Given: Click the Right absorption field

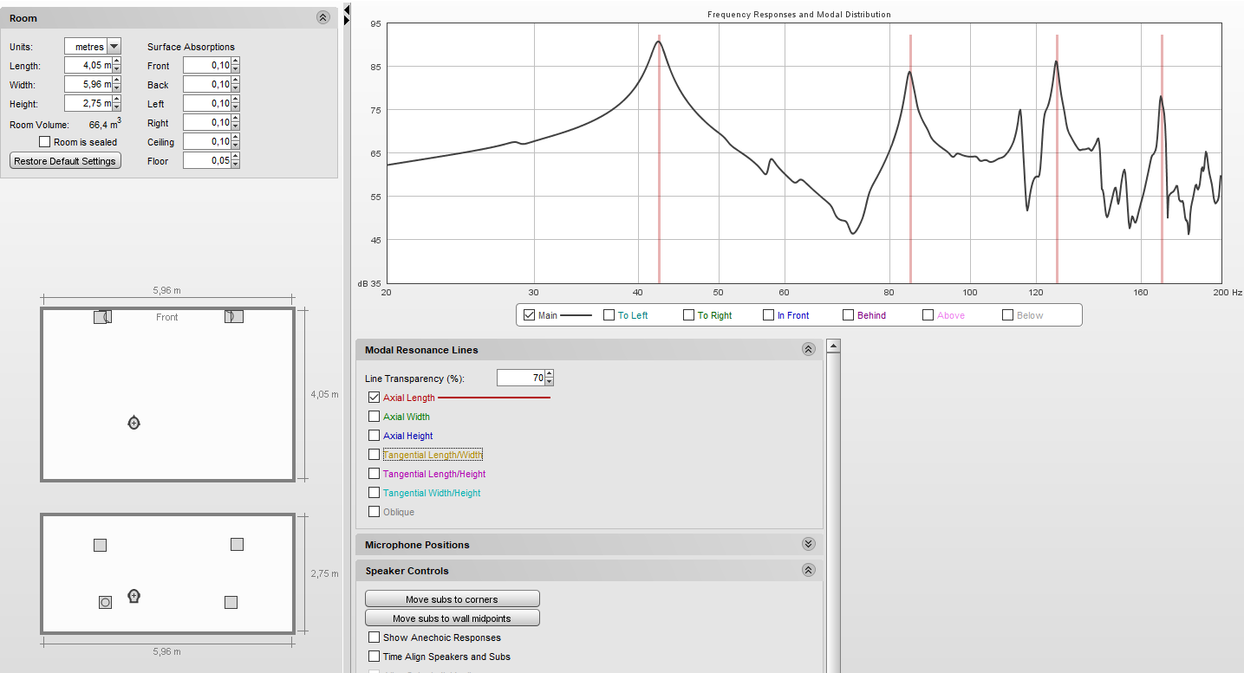Looking at the screenshot, I should coord(206,123).
